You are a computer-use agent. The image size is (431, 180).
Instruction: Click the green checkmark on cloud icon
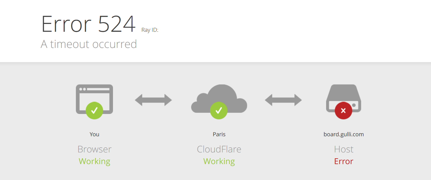(x=219, y=111)
